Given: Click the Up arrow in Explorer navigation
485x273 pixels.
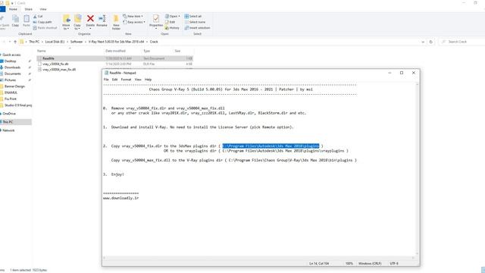Looking at the screenshot, I should coord(15,42).
